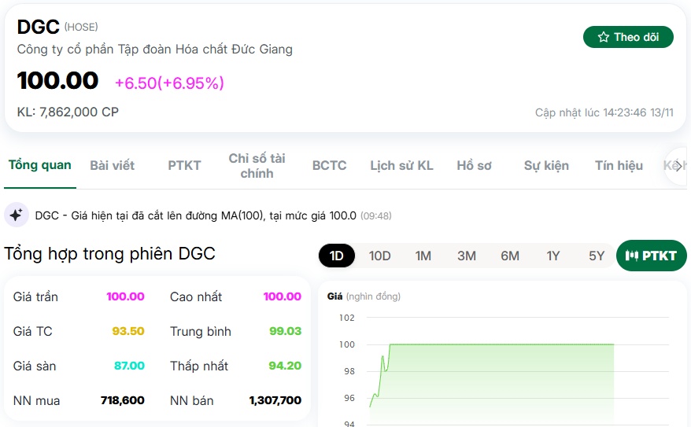Open the MA(100) crossover signal message
Screen dimensions: 691x427
pos(196,215)
